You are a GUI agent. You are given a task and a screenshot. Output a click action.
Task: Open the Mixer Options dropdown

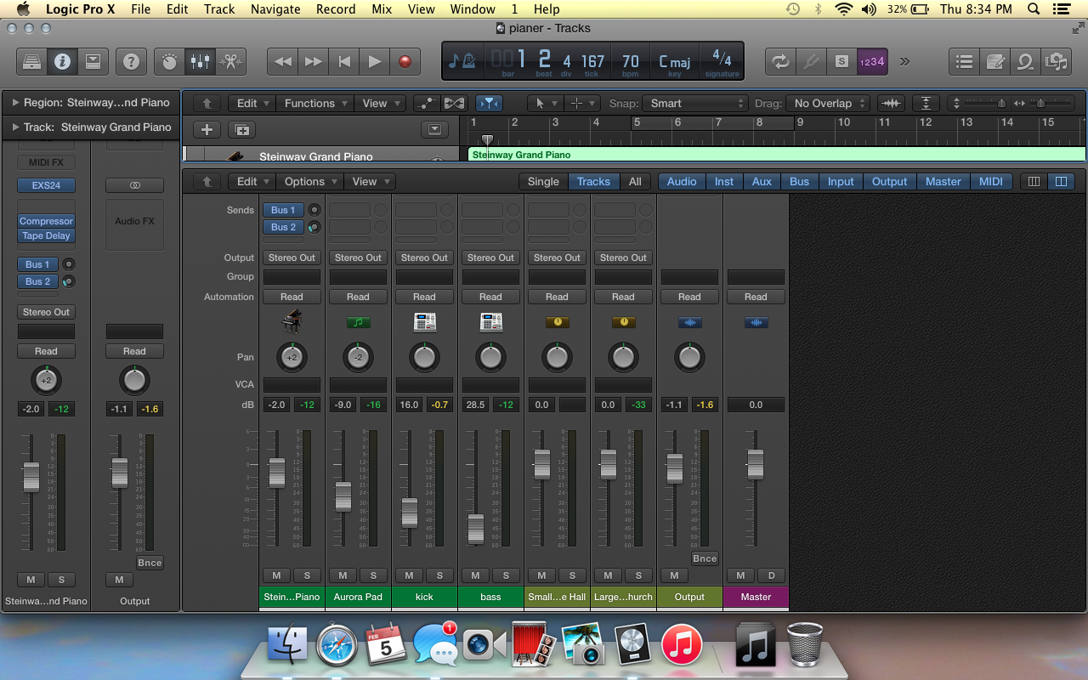[x=310, y=181]
